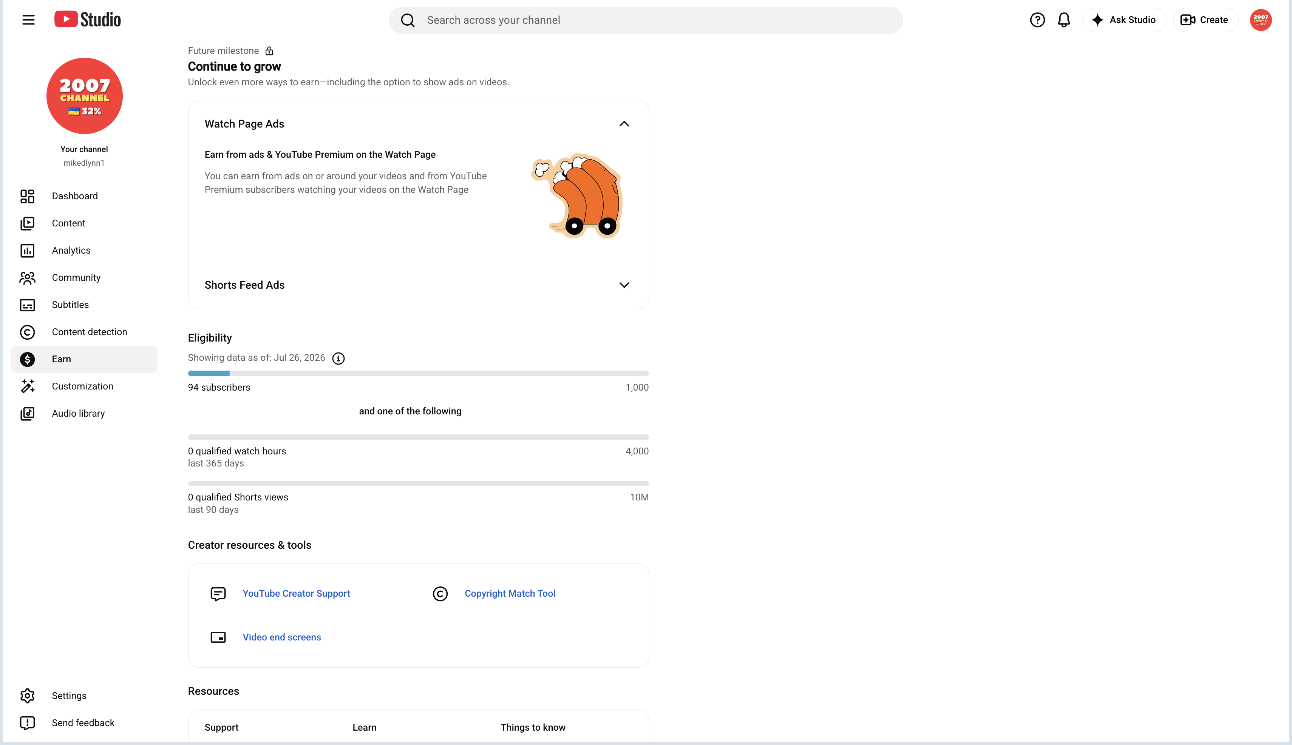1292x745 pixels.
Task: Open the notifications bell
Action: click(1063, 20)
